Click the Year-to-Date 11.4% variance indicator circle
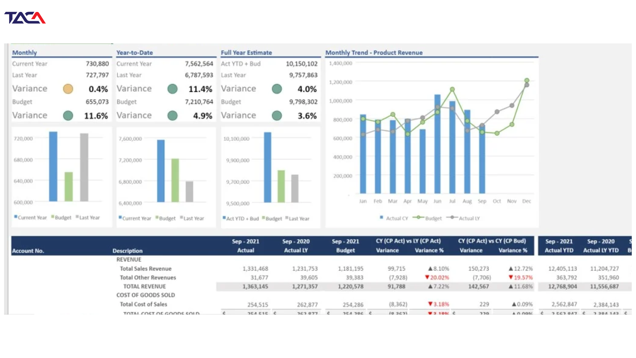Image resolution: width=636 pixels, height=358 pixels. point(172,89)
